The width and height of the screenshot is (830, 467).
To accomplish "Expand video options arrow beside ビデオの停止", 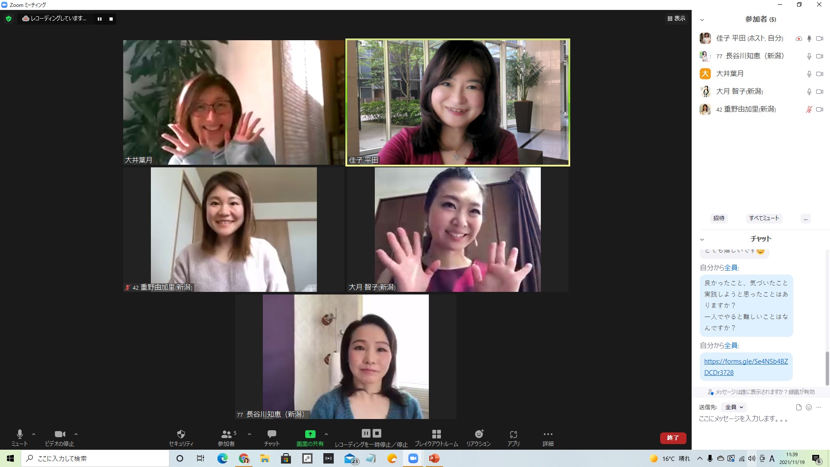I will pyautogui.click(x=76, y=434).
